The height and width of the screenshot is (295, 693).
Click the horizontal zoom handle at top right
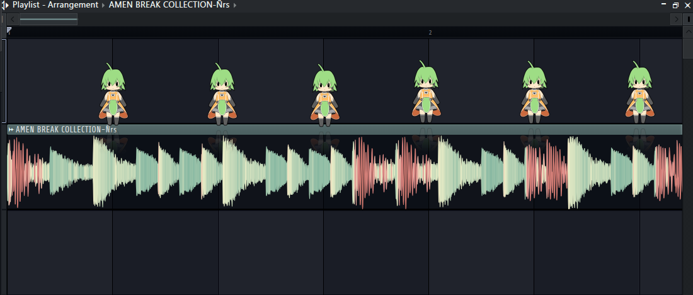pos(688,19)
